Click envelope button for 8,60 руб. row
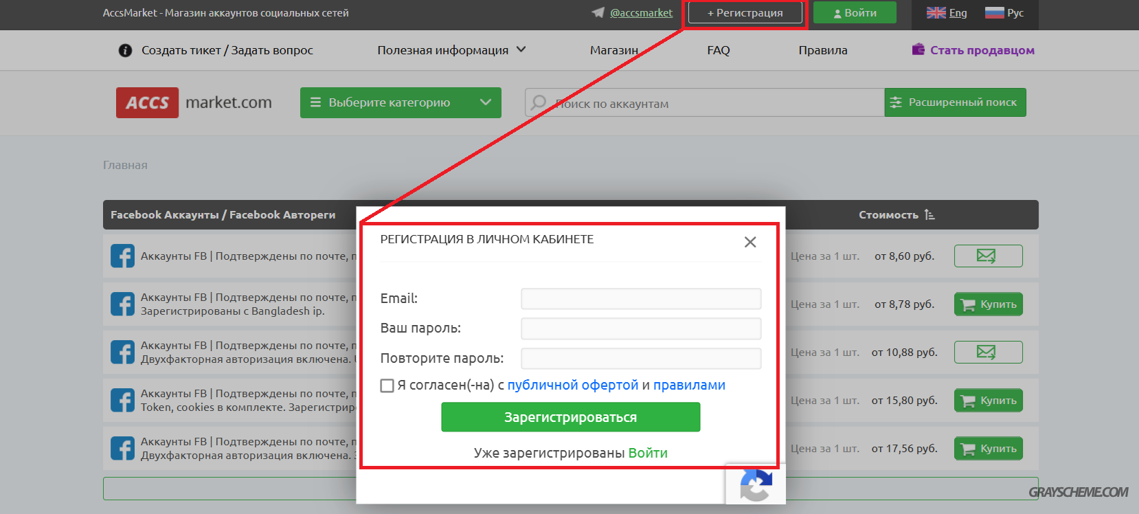 tap(988, 256)
